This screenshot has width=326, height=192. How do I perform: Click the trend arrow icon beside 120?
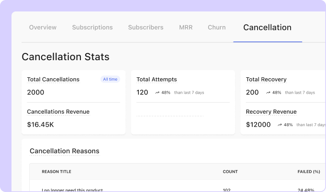tap(157, 93)
